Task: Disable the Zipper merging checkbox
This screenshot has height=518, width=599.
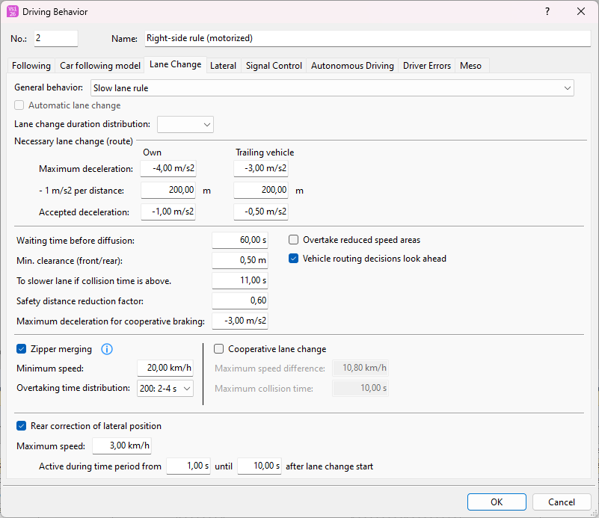Action: click(x=21, y=349)
